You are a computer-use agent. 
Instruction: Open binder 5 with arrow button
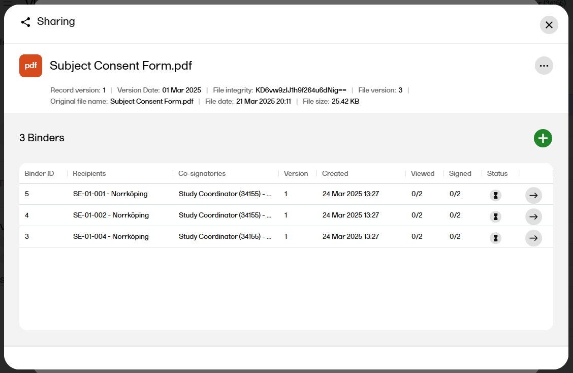pos(533,195)
